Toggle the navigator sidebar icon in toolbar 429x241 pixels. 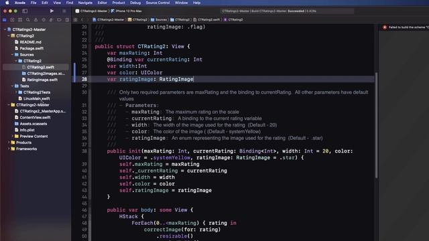tap(25, 11)
